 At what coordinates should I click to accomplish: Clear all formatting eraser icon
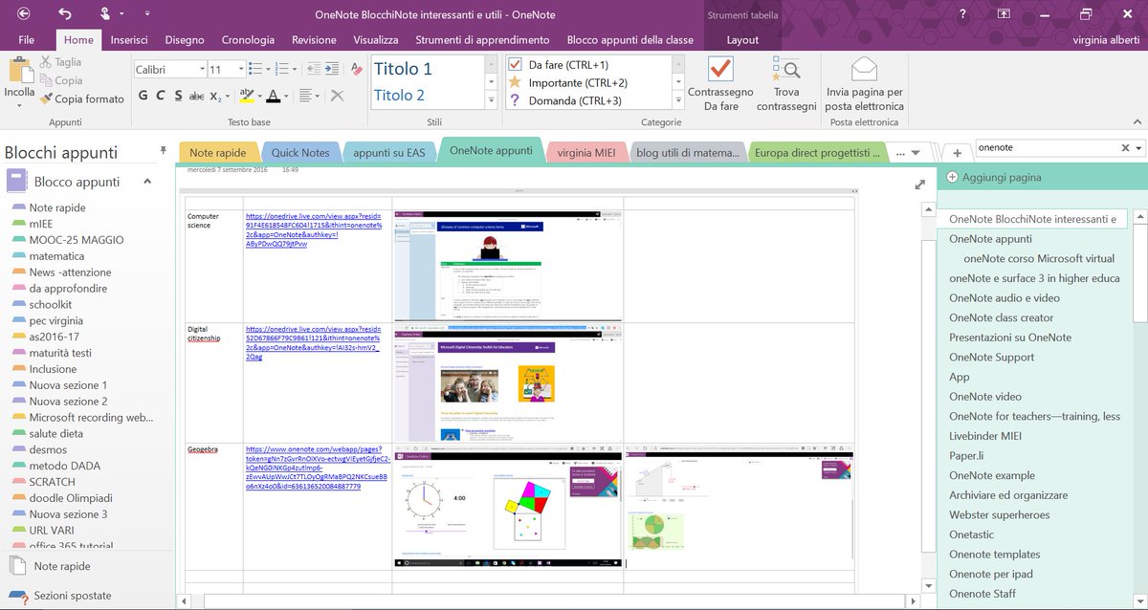(357, 69)
